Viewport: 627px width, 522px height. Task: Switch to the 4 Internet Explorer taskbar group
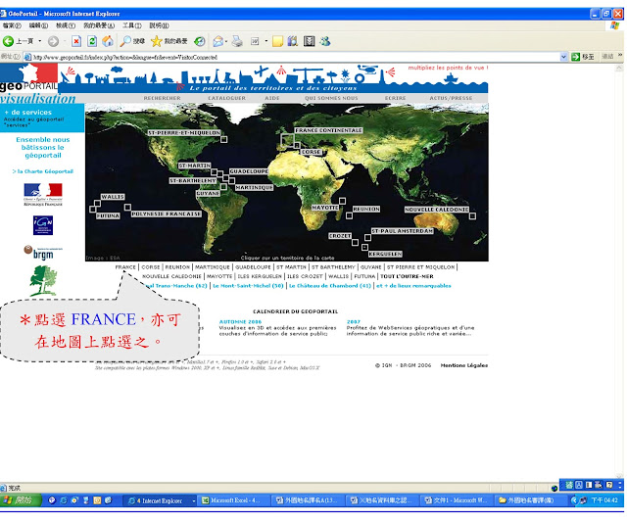click(160, 500)
